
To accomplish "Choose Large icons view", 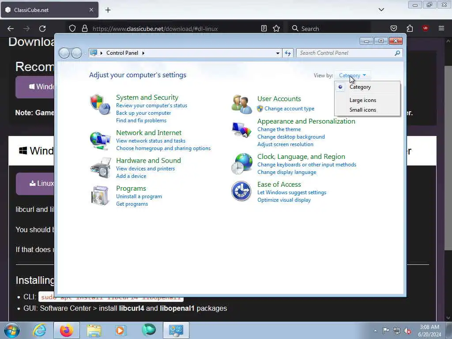I will tap(363, 100).
